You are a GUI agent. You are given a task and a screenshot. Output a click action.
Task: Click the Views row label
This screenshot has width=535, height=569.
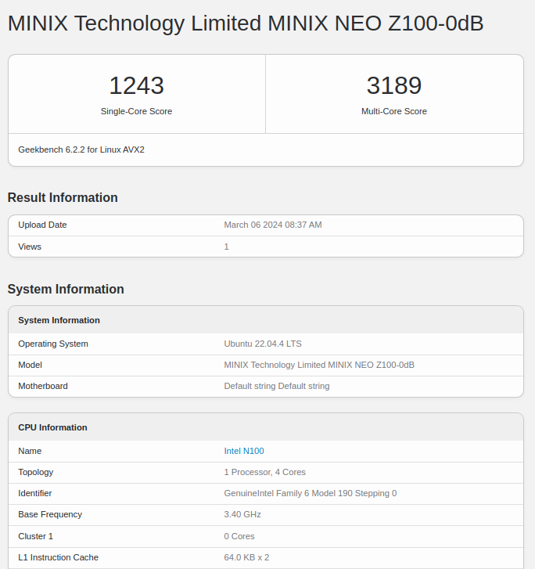(x=30, y=247)
